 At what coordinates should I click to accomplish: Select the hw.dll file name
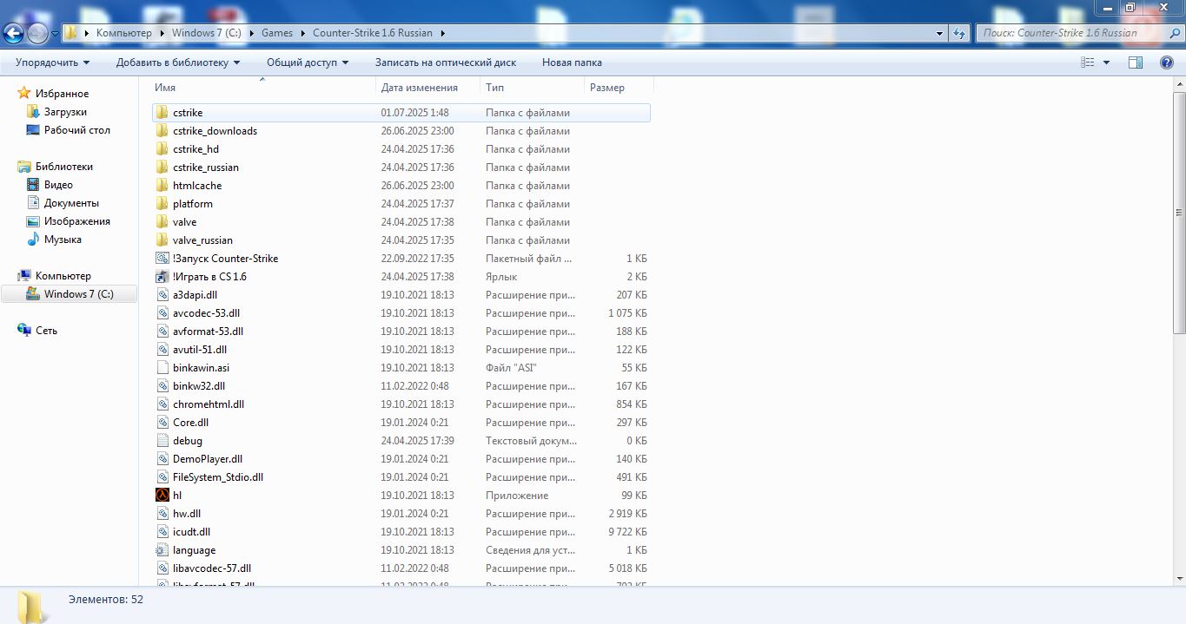coord(187,514)
